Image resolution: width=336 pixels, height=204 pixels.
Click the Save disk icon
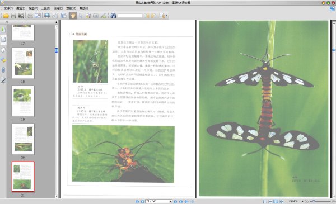tap(13, 16)
